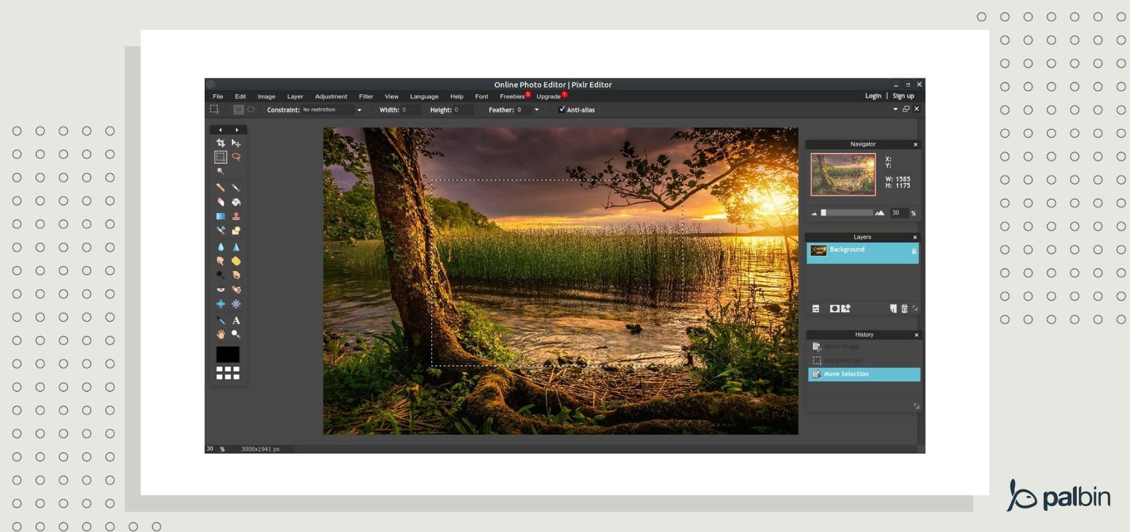Open the Adjustment menu
Image resolution: width=1130 pixels, height=532 pixels.
(x=330, y=96)
